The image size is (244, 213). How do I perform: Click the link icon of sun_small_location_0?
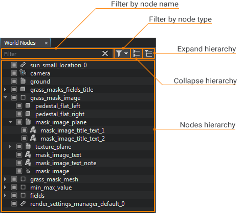[x=23, y=65]
